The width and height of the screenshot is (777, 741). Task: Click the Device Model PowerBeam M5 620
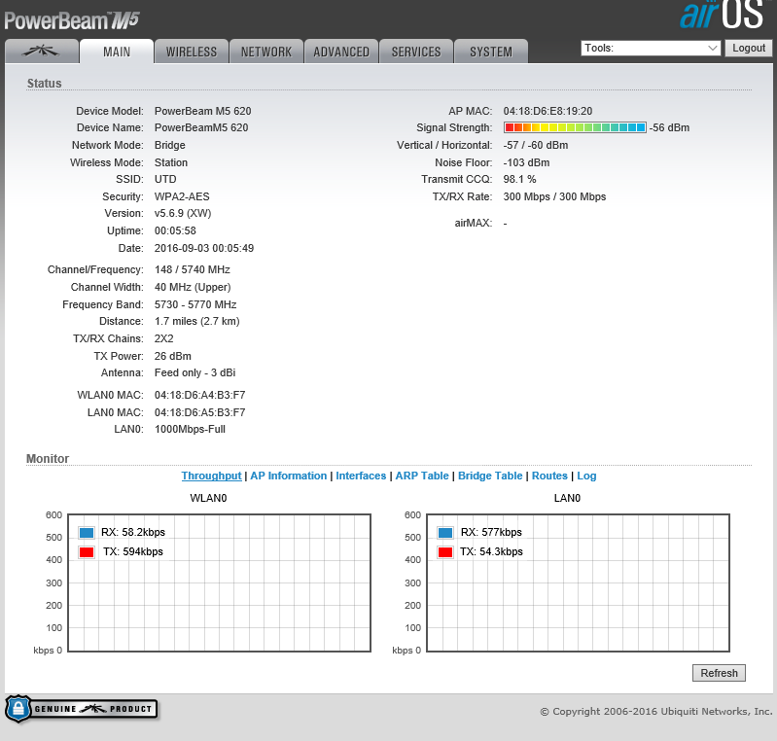coord(202,111)
